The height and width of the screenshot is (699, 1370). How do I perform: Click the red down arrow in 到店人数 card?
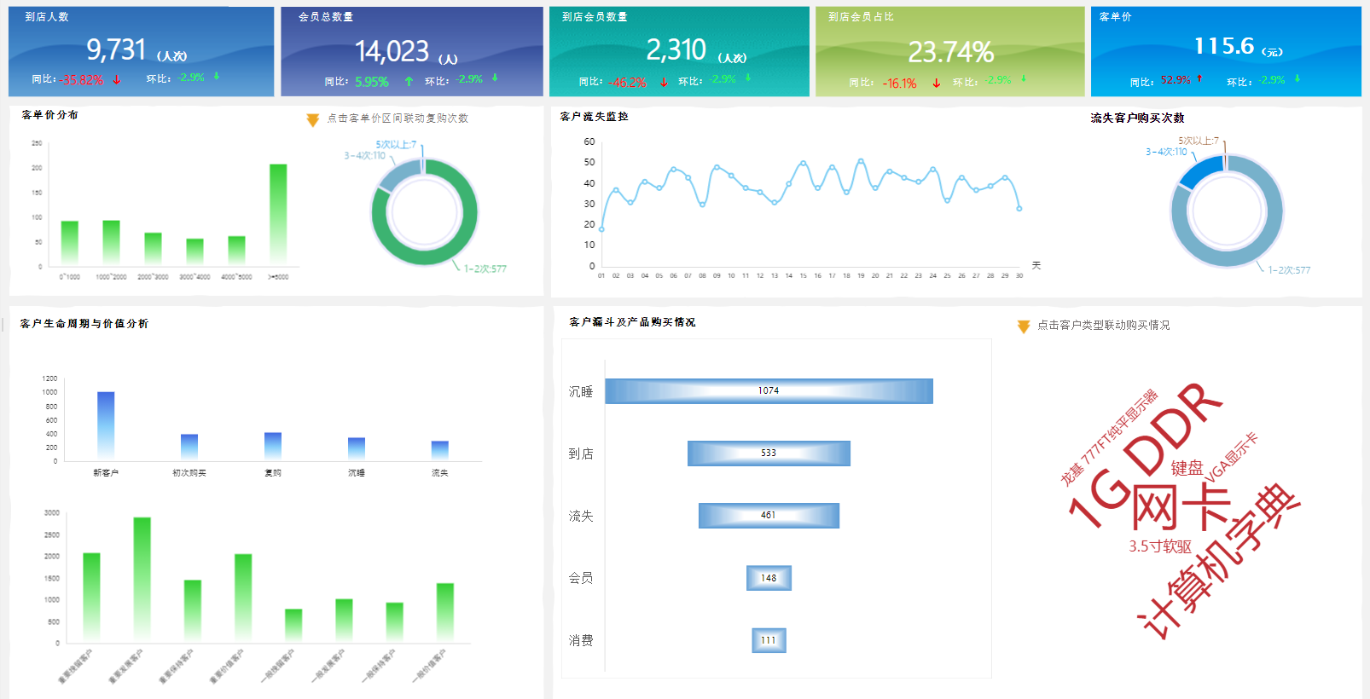point(117,79)
